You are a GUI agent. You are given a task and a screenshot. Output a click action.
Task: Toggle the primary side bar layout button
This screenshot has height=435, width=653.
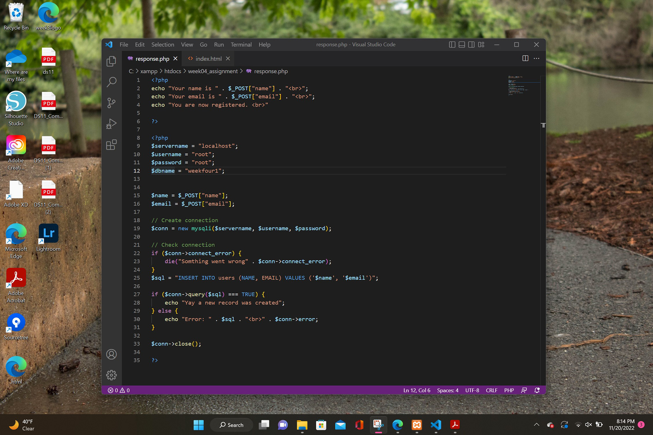tap(452, 45)
